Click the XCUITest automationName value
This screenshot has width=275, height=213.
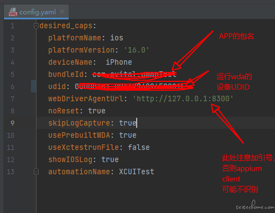[137, 172]
